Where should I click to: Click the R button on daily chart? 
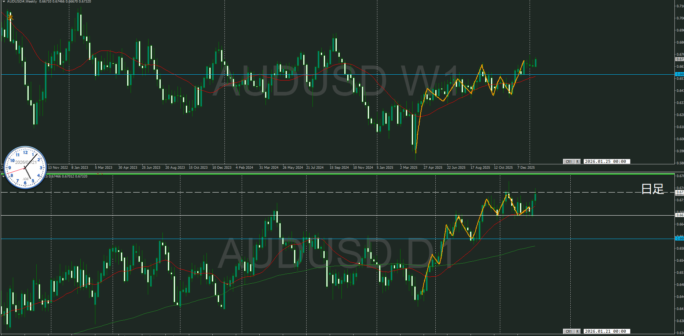[x=577, y=331]
